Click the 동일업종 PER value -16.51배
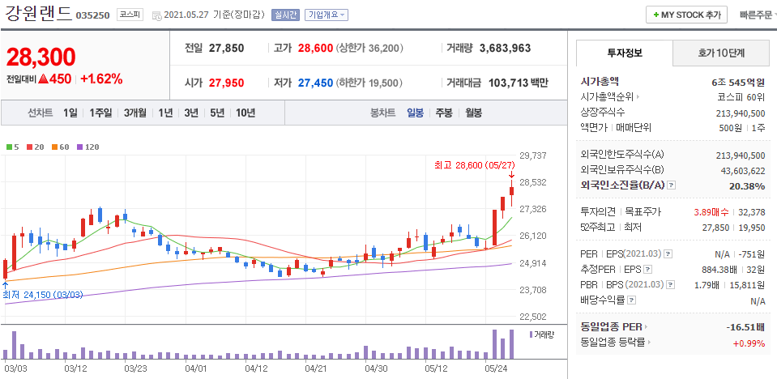The image size is (777, 379). pos(745,327)
